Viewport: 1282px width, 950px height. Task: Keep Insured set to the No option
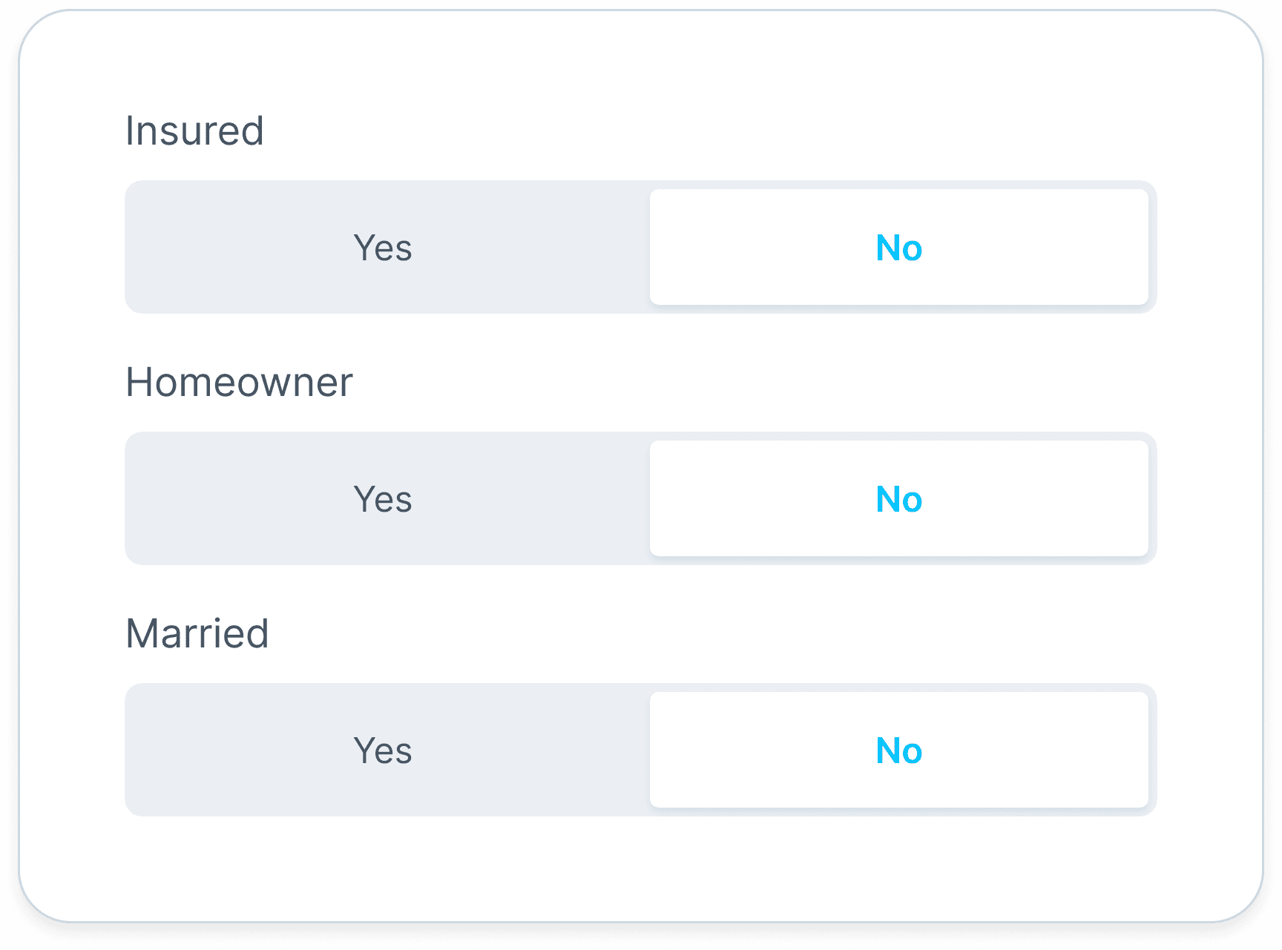tap(898, 247)
